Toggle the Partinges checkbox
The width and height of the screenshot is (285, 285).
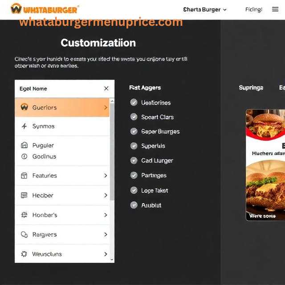pos(134,175)
